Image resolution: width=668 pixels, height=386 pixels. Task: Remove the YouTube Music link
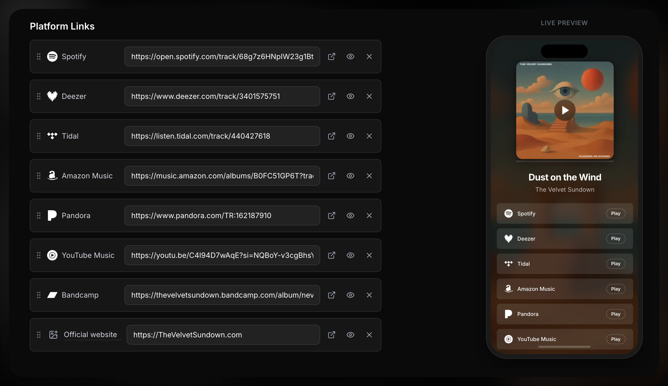(x=369, y=255)
